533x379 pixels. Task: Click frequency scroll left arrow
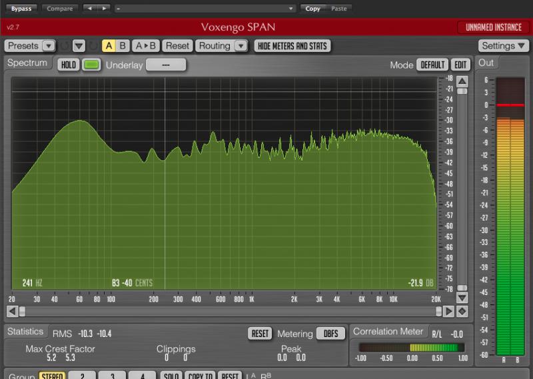(12, 311)
